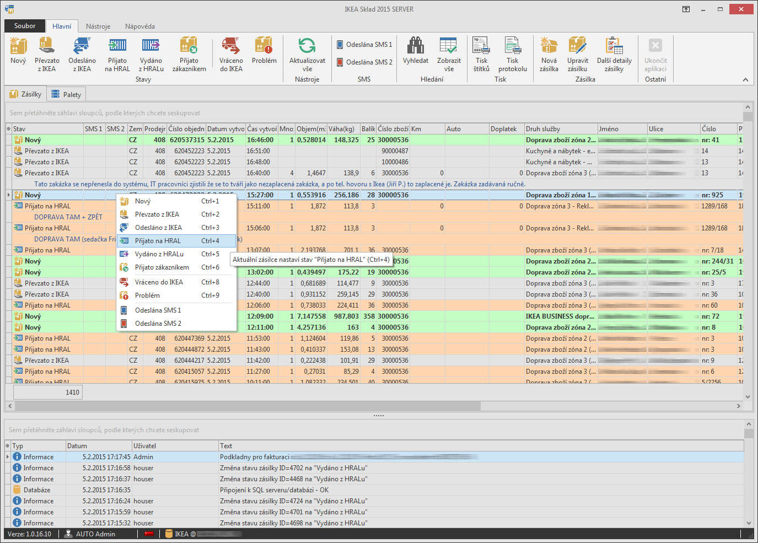Switch to the Zásilky tab
The width and height of the screenshot is (758, 543).
coord(25,94)
